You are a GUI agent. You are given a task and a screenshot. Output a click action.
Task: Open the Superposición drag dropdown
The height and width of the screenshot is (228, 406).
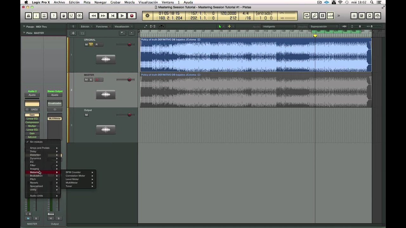coord(324,27)
